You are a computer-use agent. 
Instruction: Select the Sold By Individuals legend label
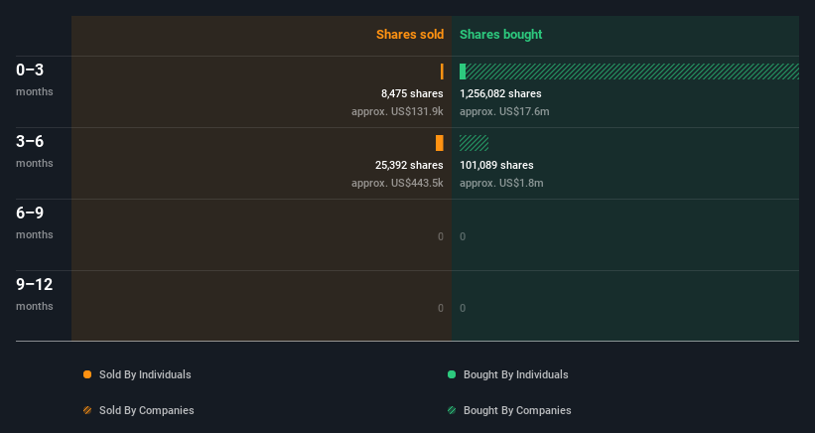[145, 374]
